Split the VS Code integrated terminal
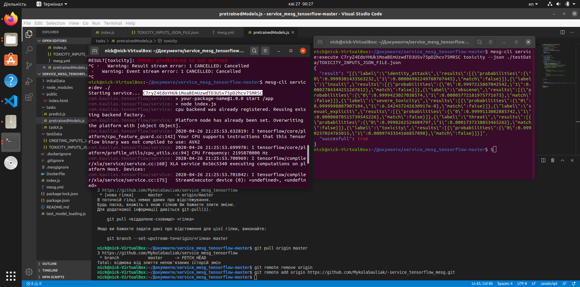580x287 pixels. click(543, 160)
